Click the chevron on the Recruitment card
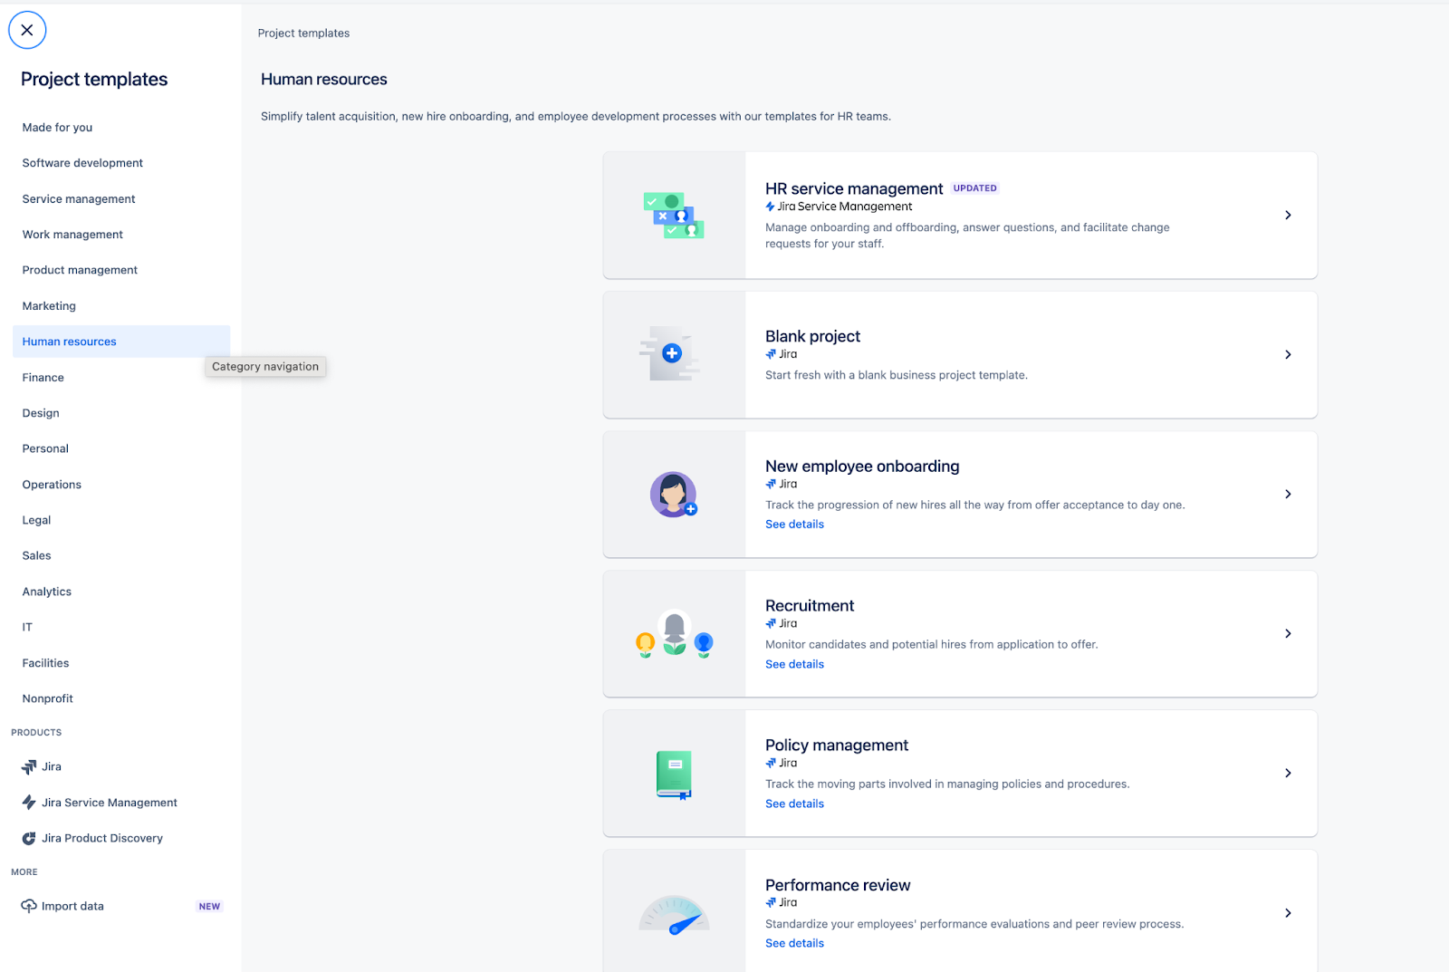 (1288, 634)
